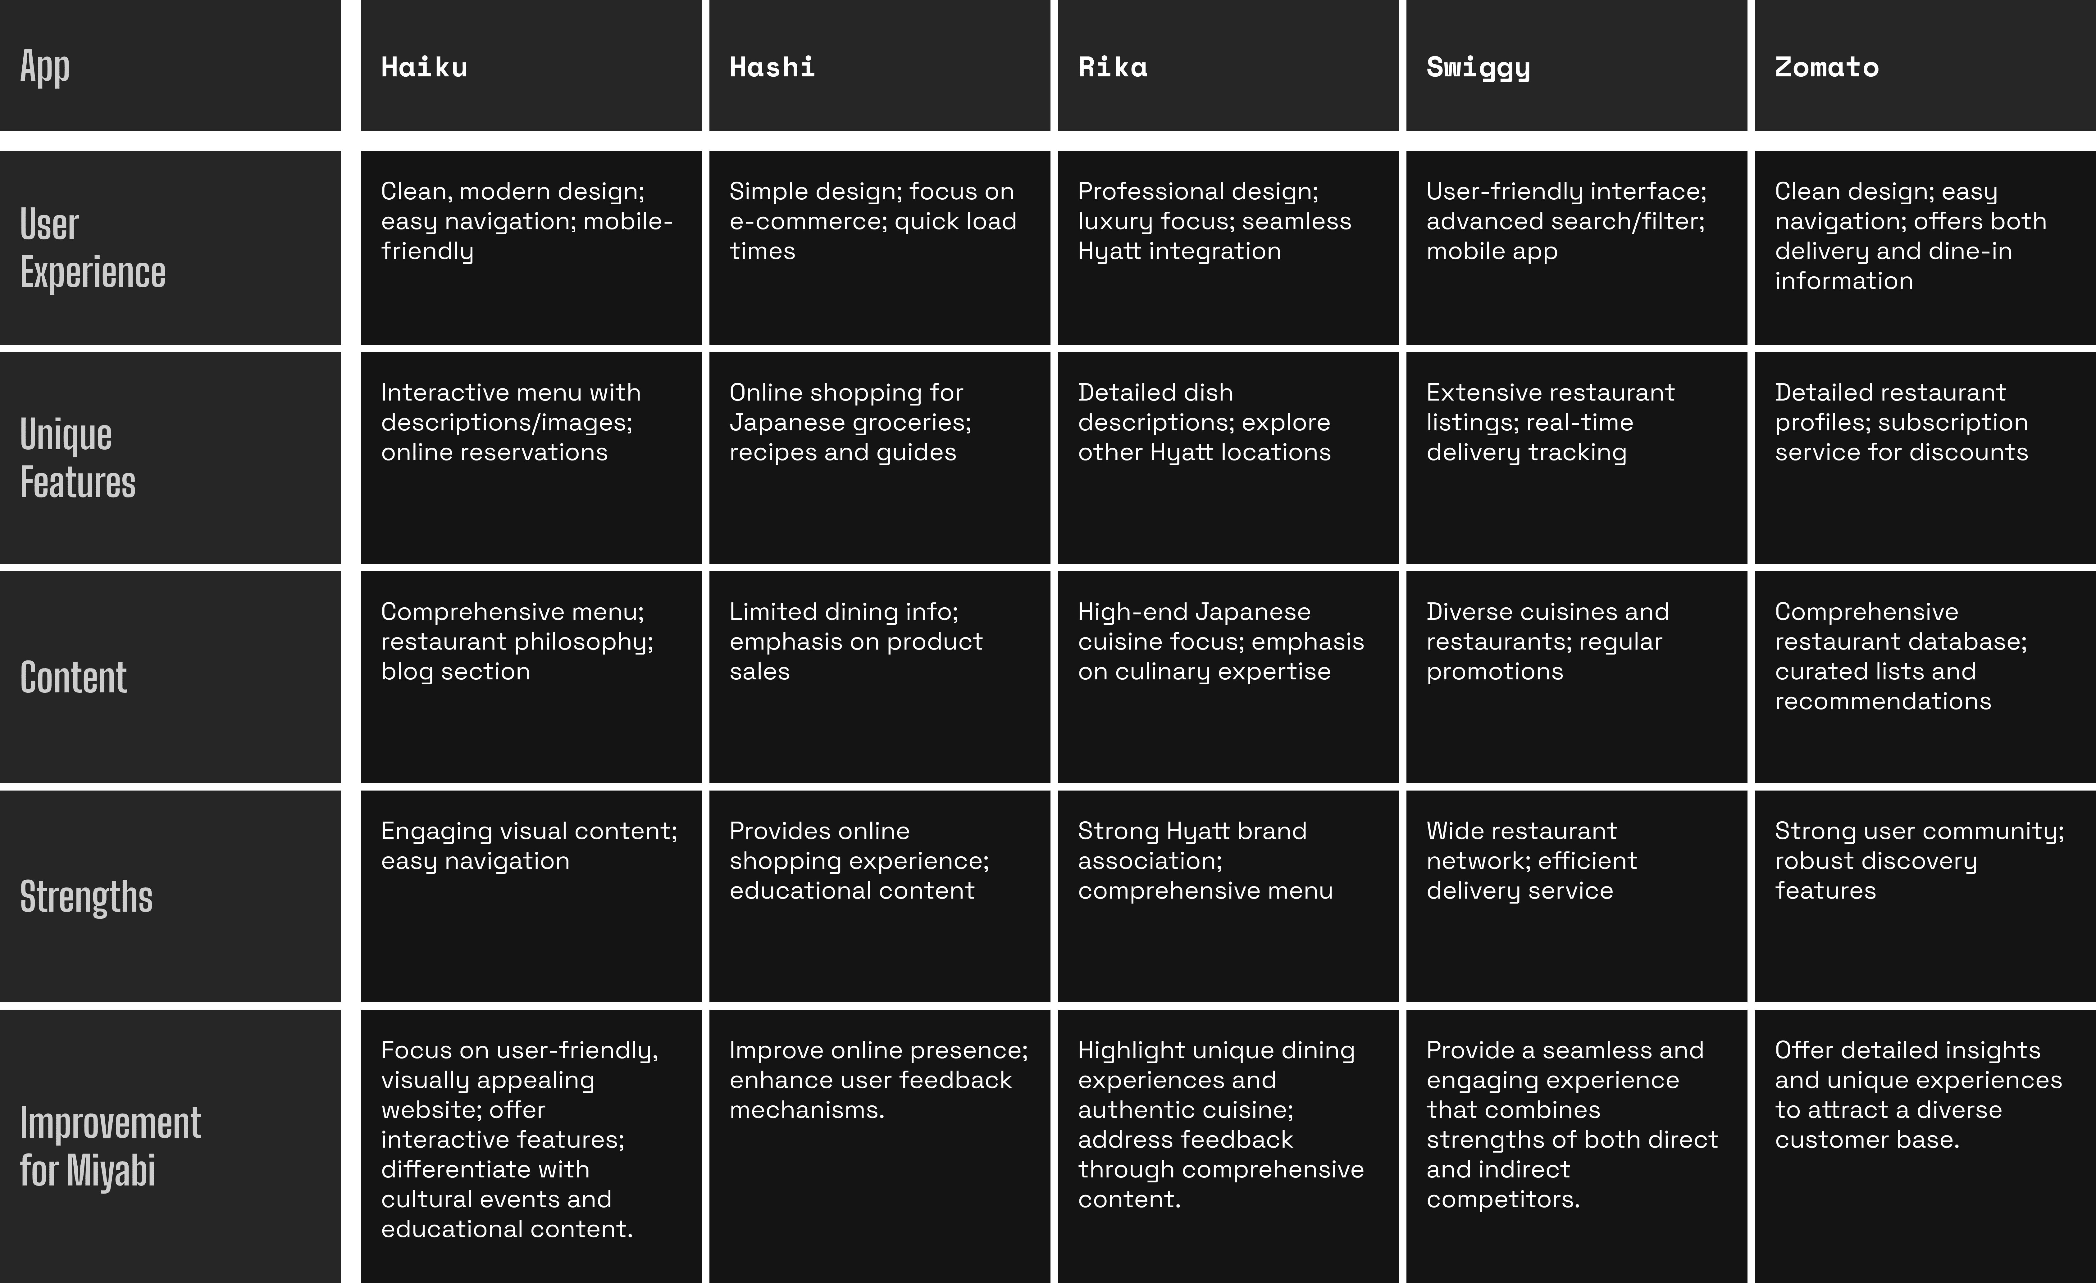Select Rika's seamless Hyatt integration cell

coord(1228,247)
